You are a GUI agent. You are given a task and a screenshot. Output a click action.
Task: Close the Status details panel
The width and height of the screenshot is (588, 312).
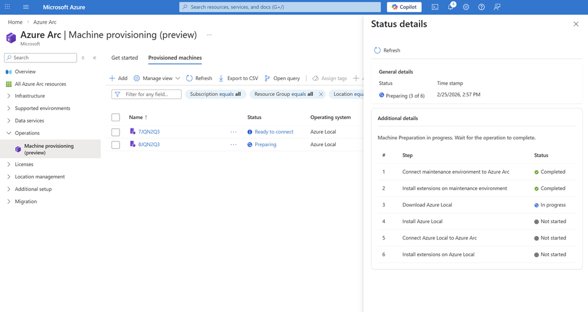tap(576, 24)
